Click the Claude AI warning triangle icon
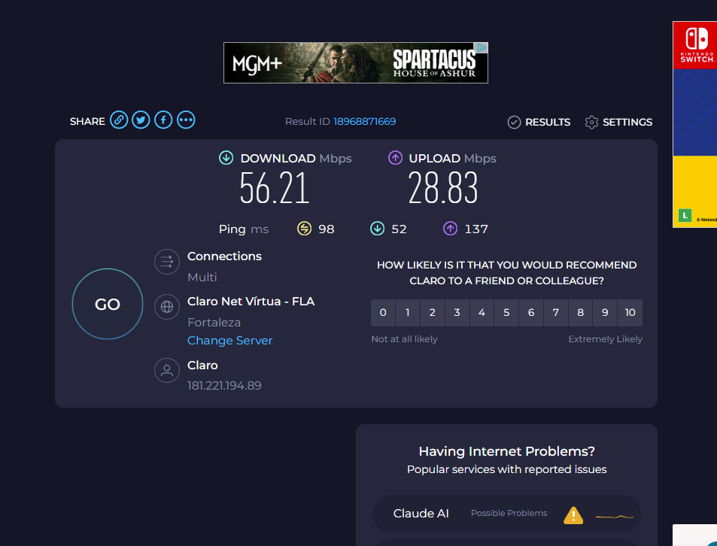The height and width of the screenshot is (546, 717). [573, 514]
